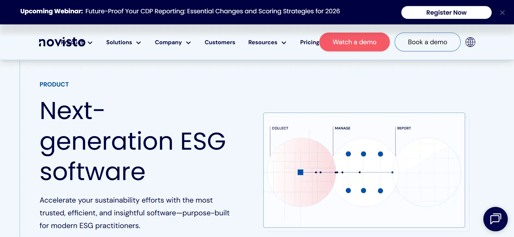Viewport: 514px width, 237px height.
Task: Click the Upcoming Webinar banner text
Action: tap(180, 11)
